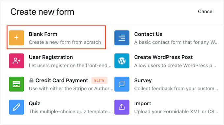Viewport: 224px width, 125px height.
Task: Cancel the create new form dialog
Action: coord(206,12)
